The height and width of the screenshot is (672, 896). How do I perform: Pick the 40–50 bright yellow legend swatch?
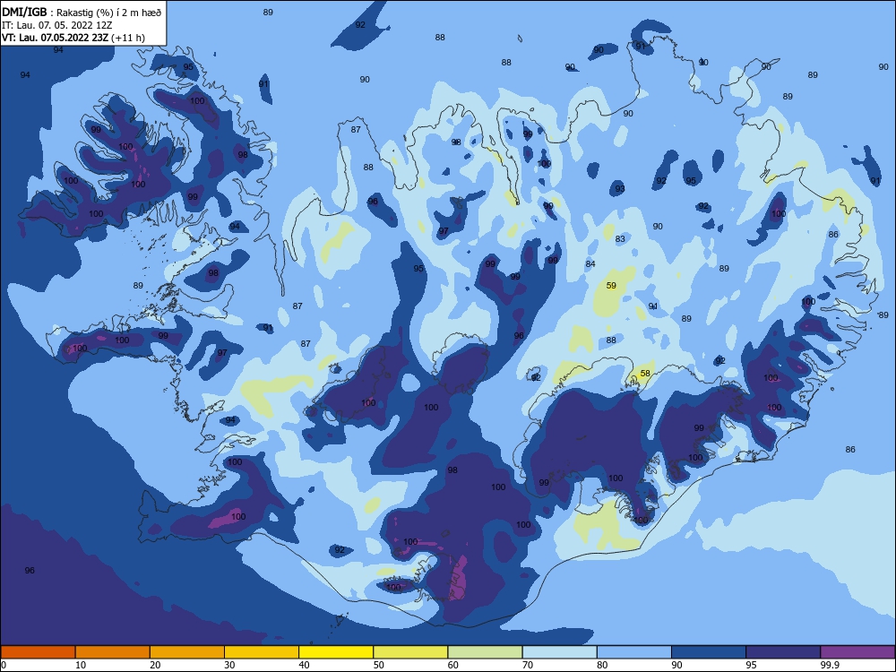(336, 652)
